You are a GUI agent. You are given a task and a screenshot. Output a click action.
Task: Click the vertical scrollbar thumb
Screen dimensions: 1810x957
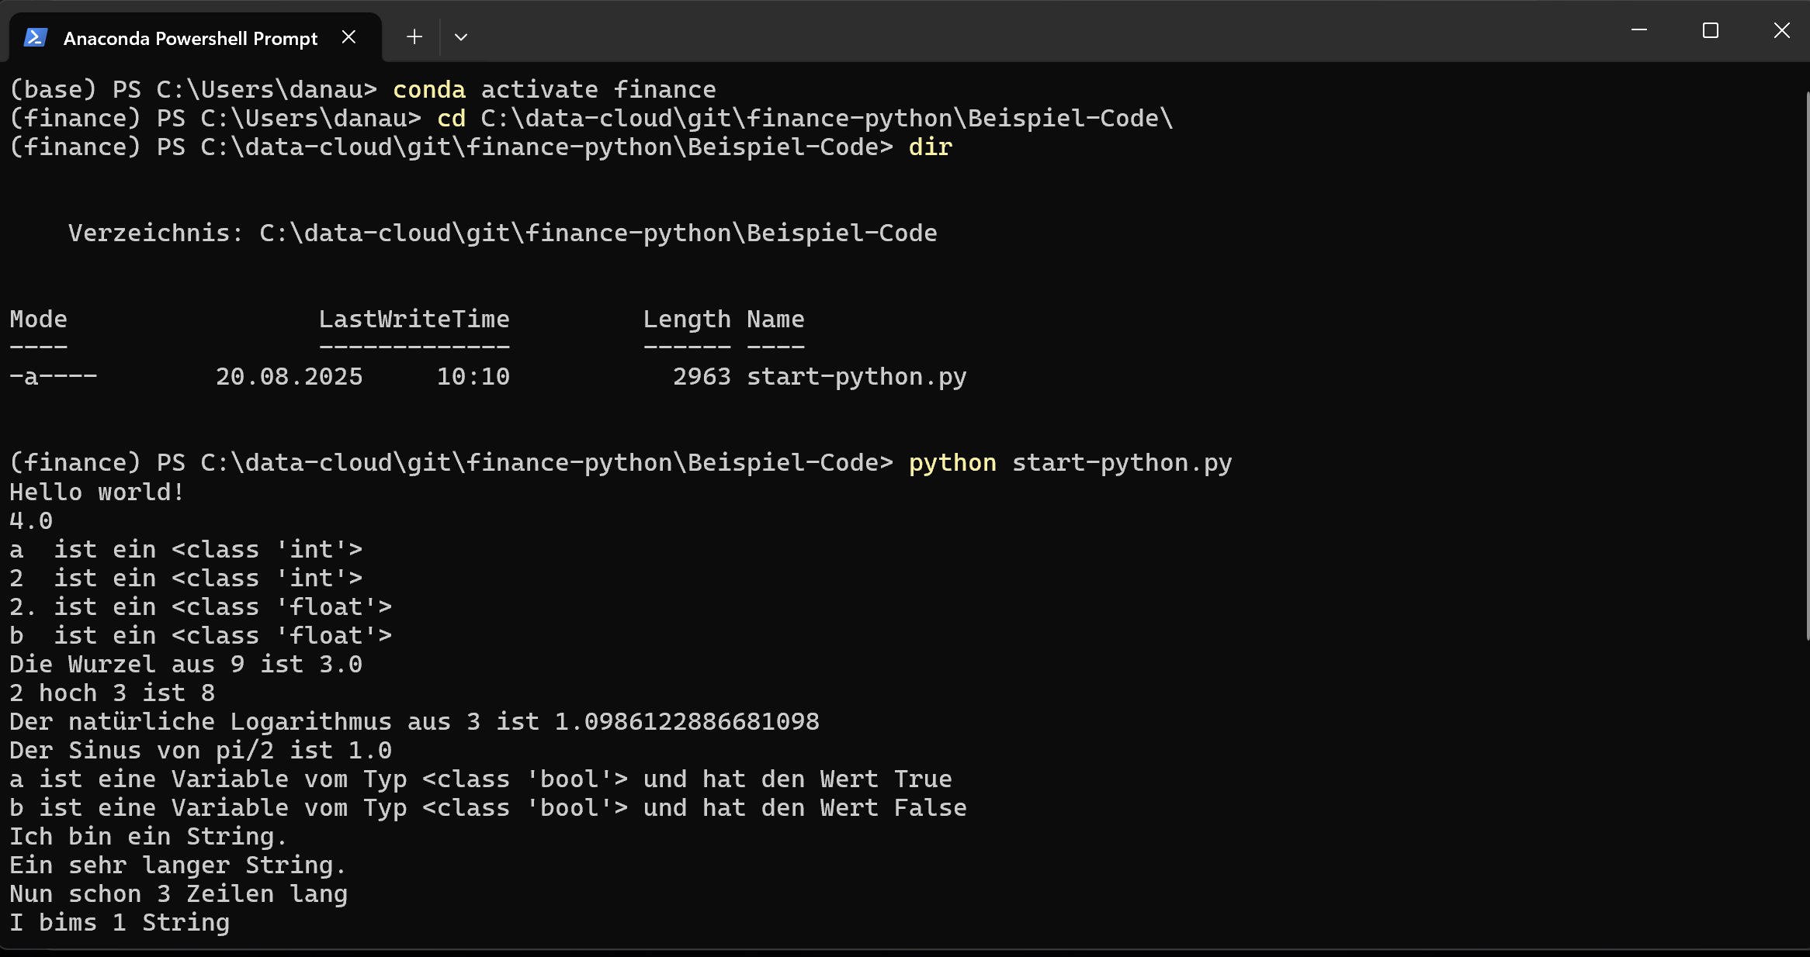point(1807,364)
